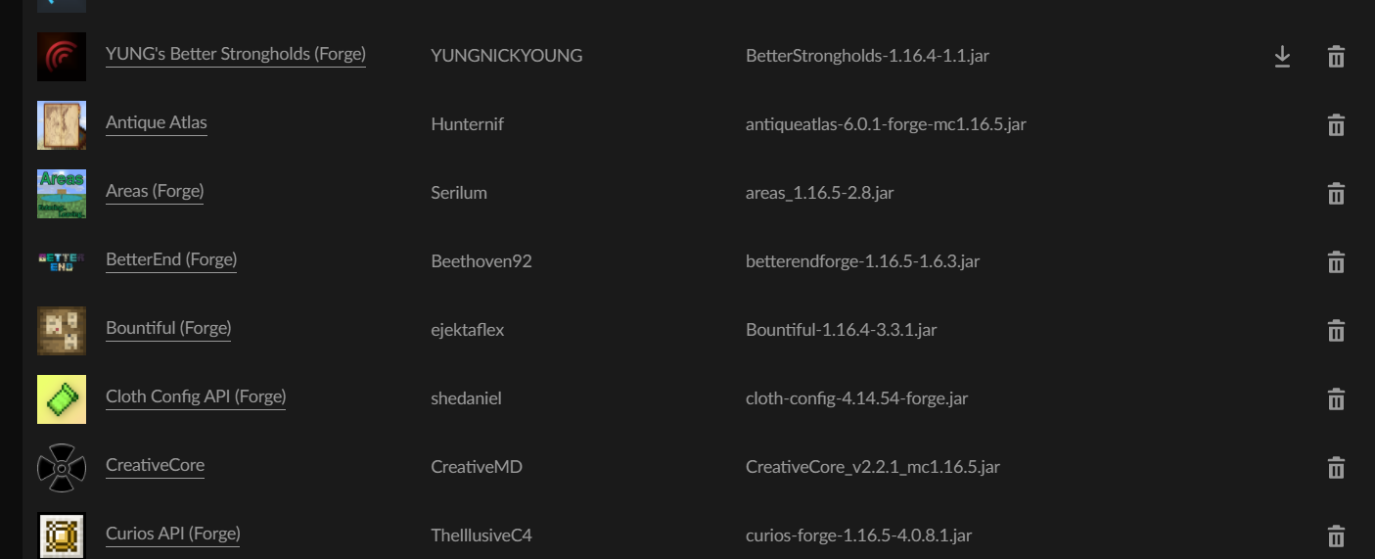Open BetterEnd (Forge) mod link

pos(171,259)
